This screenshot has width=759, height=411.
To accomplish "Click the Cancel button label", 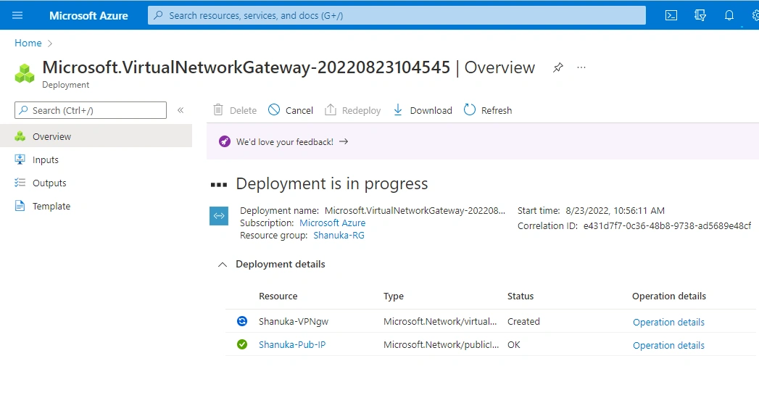I will [299, 110].
